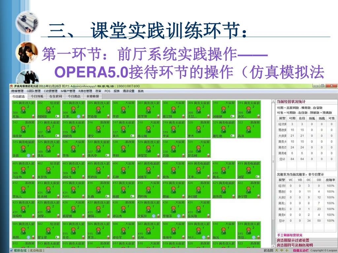Click the red cup icon in room 301

[33, 116]
